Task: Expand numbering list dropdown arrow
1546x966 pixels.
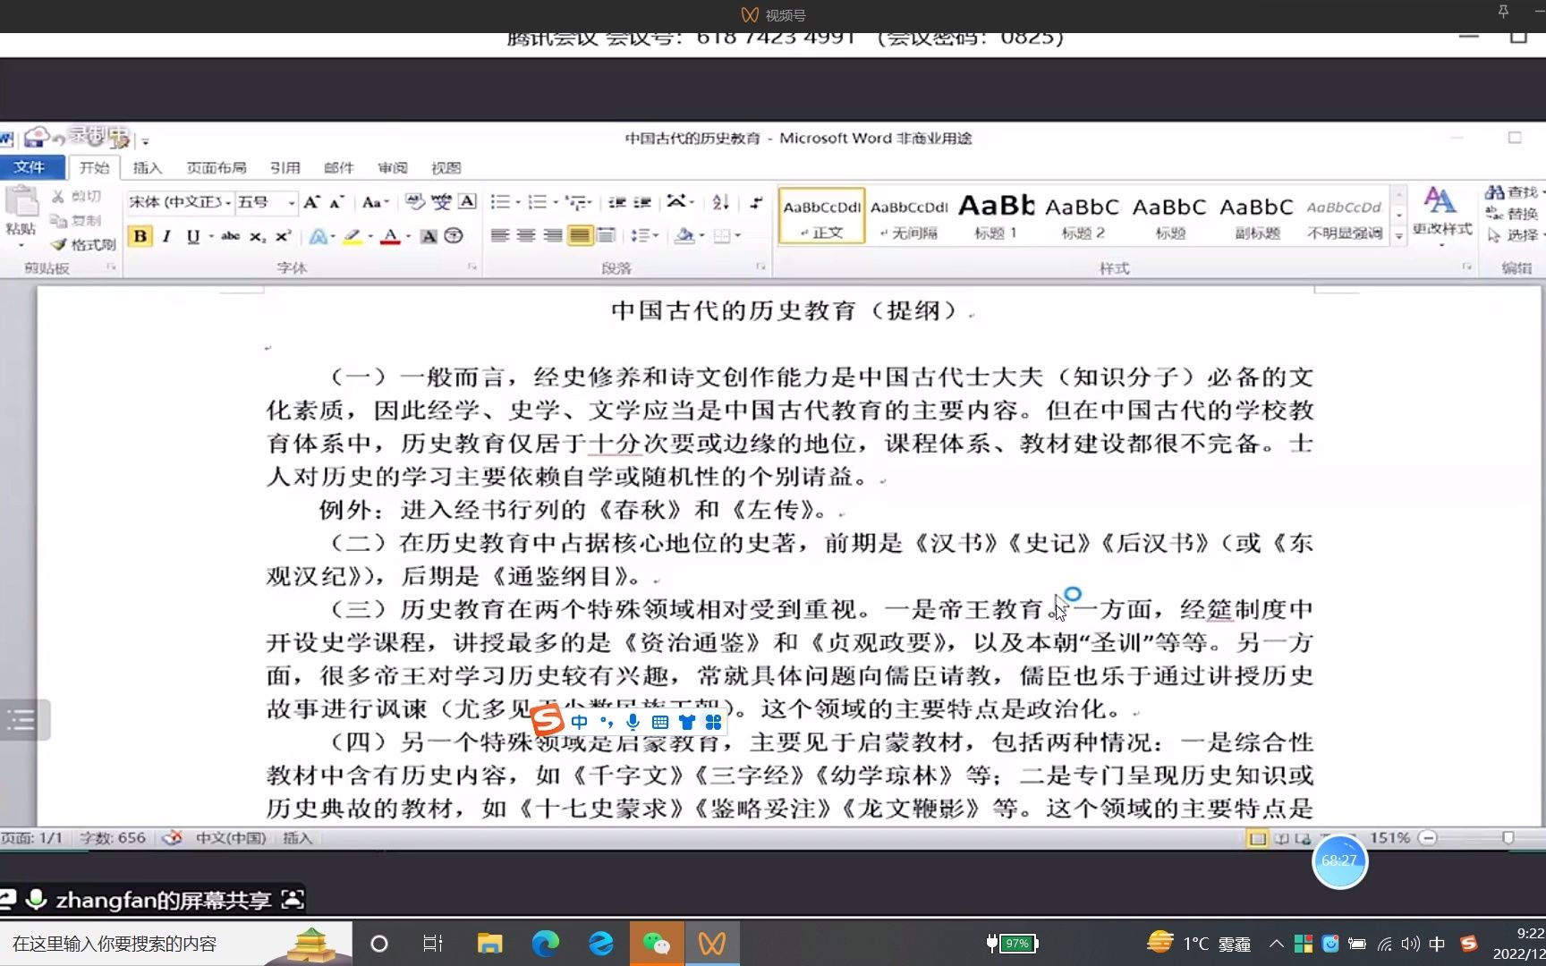Action: (555, 202)
